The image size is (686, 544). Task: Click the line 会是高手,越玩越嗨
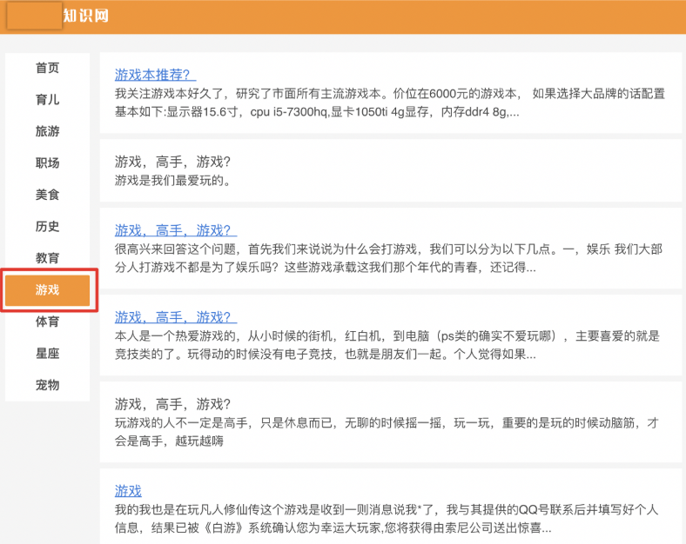[169, 441]
